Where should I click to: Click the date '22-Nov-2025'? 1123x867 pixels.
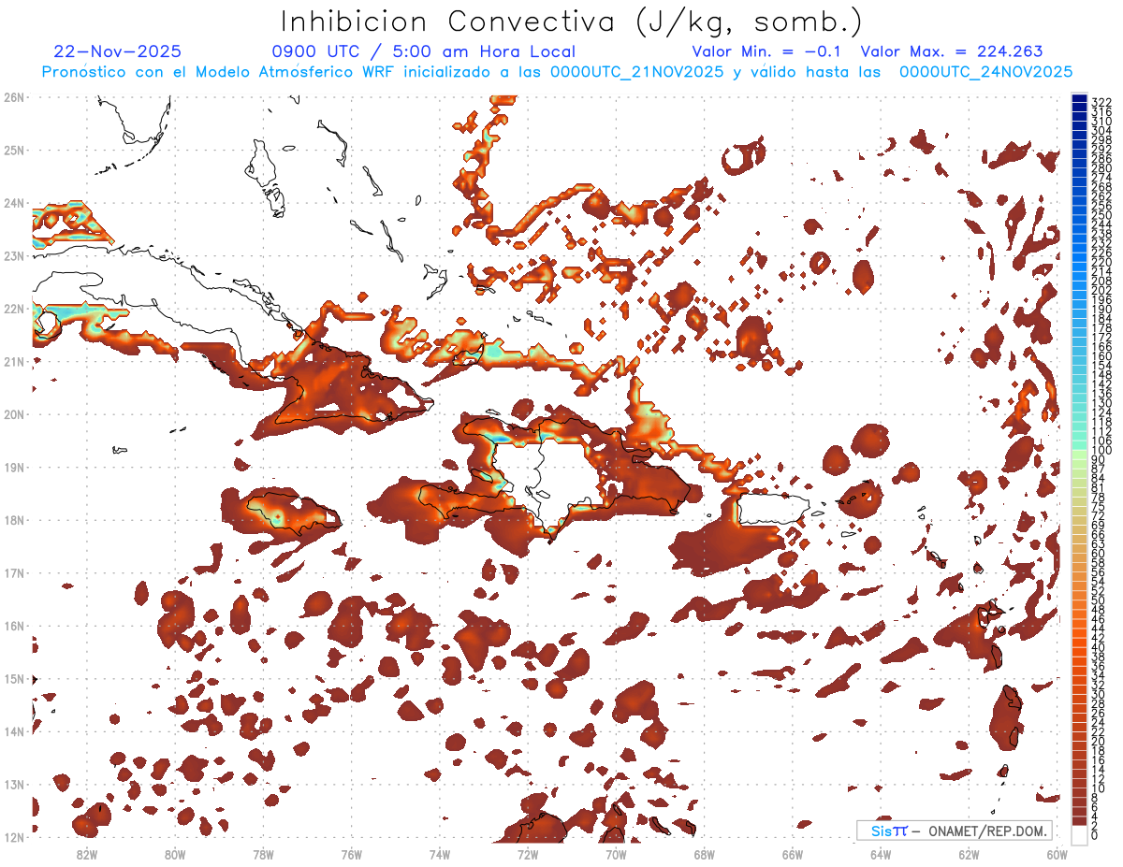[118, 51]
